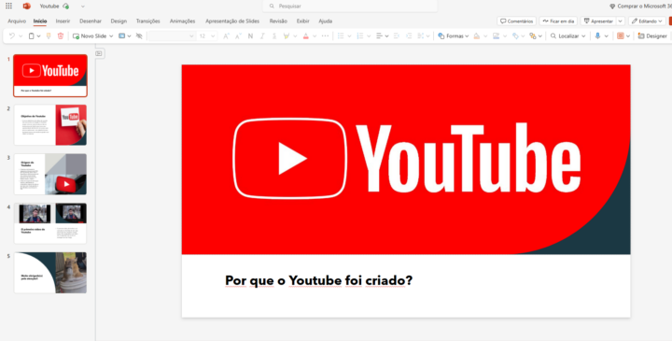The width and height of the screenshot is (672, 341).
Task: Expand the highlight color dropdown arrow
Action: pos(294,36)
